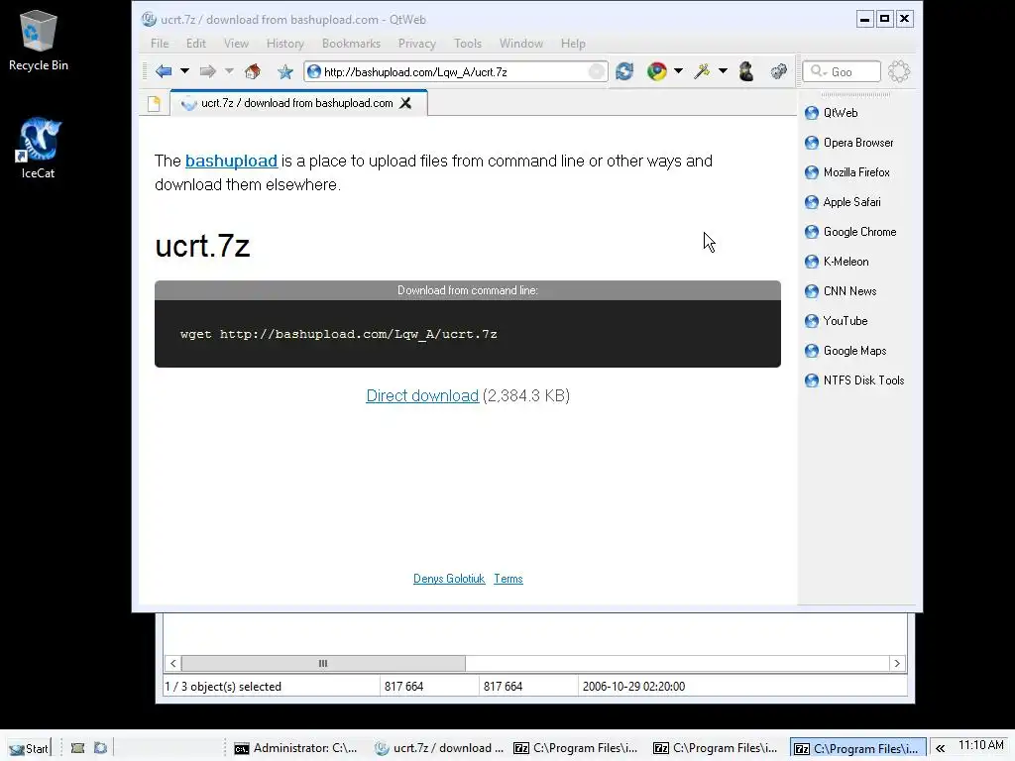The width and height of the screenshot is (1015, 761).
Task: Expand the dropdown next to magic wand
Action: [723, 71]
